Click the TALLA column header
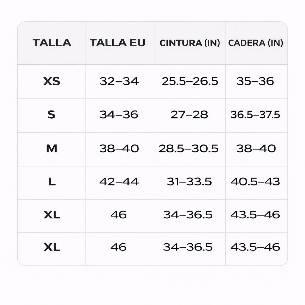Screen dimensions: 305x305 click(x=52, y=43)
